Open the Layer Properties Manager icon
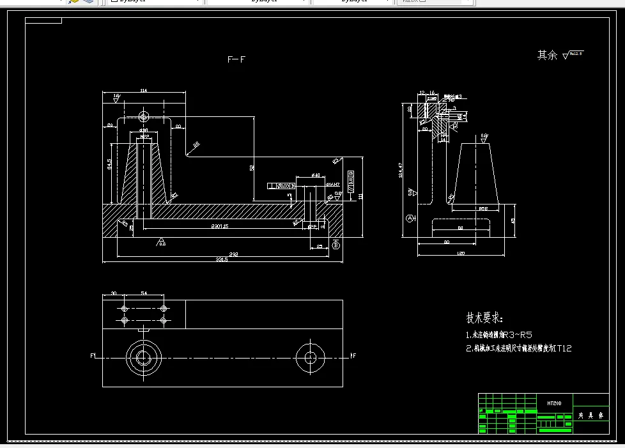 pos(89,3)
